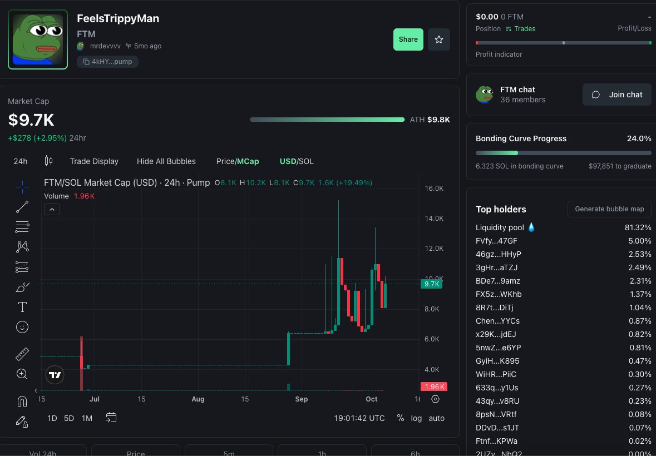Click the 9.7K price axis label

(431, 284)
